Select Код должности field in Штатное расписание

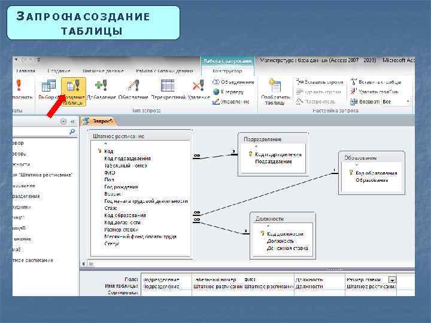pyautogui.click(x=123, y=223)
